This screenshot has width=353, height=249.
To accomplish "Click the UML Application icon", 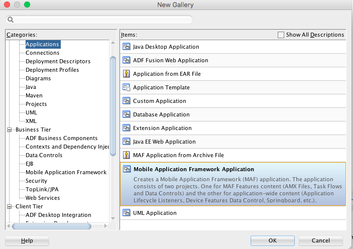I will pos(127,213).
